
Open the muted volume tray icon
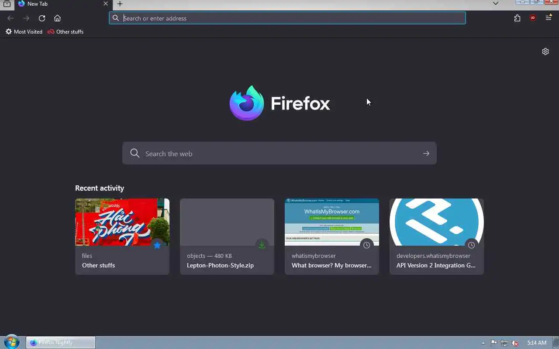515,343
